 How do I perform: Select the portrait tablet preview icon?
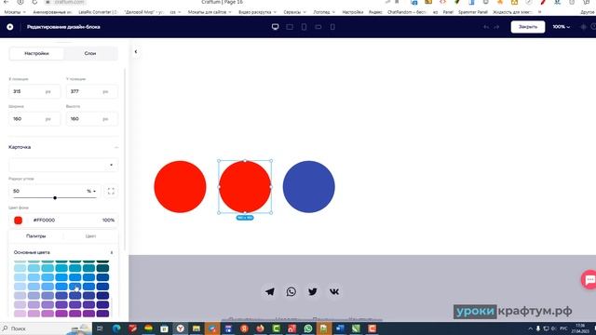pyautogui.click(x=304, y=27)
